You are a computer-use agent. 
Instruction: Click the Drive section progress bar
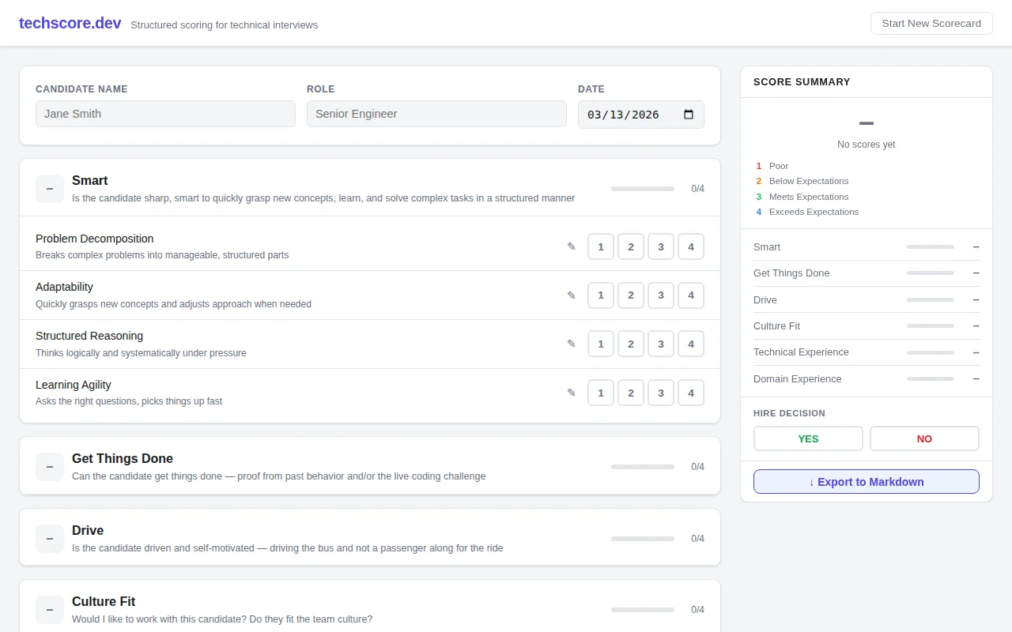click(x=643, y=539)
